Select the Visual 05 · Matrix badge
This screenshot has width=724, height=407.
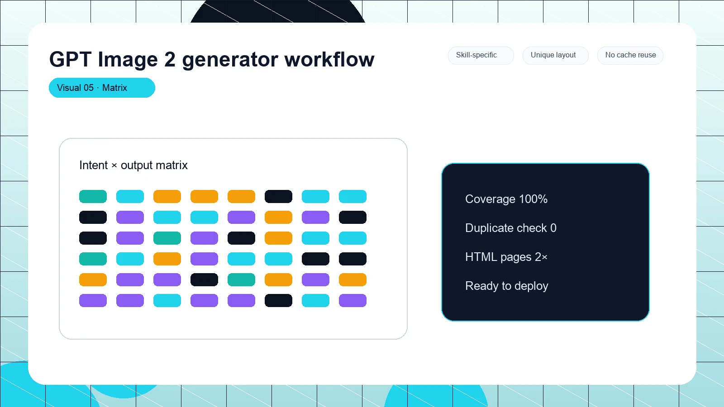click(102, 88)
